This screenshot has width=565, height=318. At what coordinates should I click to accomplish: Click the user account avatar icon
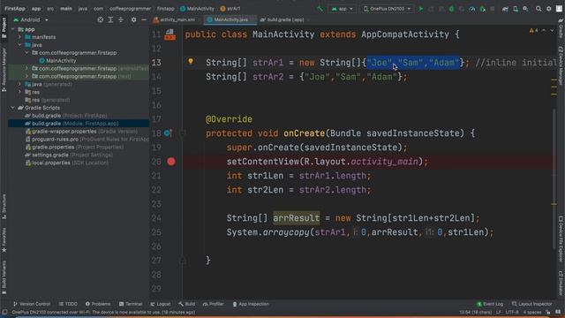point(559,9)
